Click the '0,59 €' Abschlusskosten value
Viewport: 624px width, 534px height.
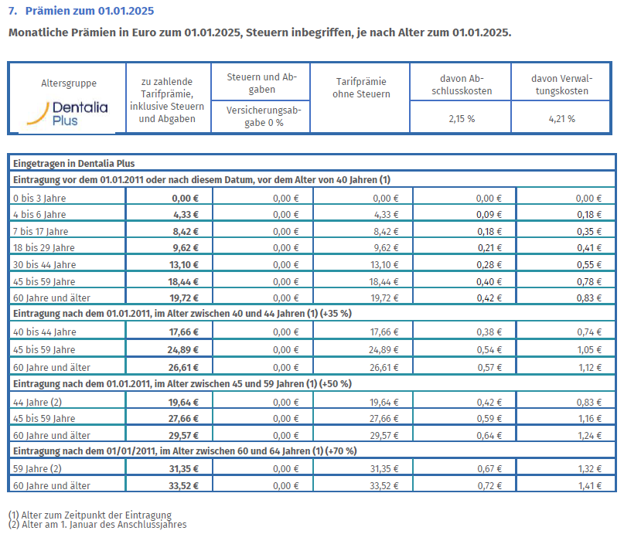pyautogui.click(x=489, y=418)
